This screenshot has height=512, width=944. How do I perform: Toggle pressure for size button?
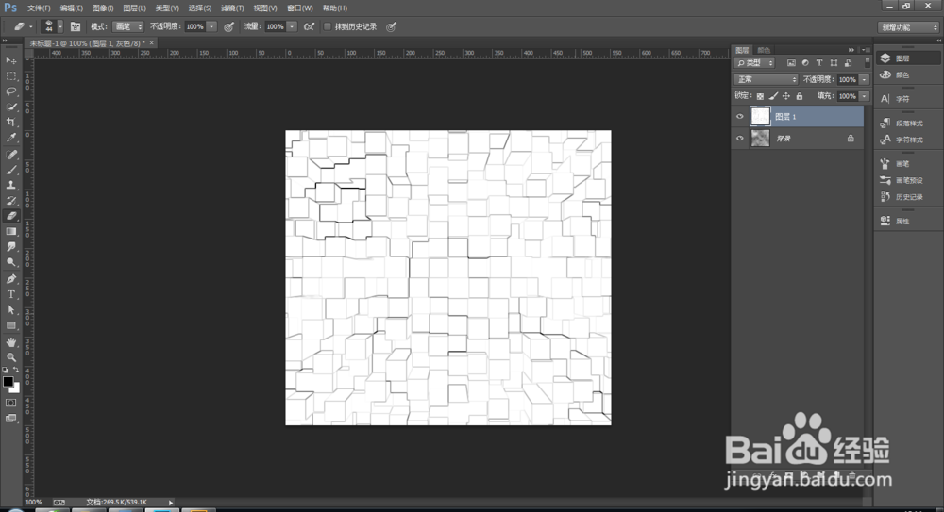coord(392,26)
